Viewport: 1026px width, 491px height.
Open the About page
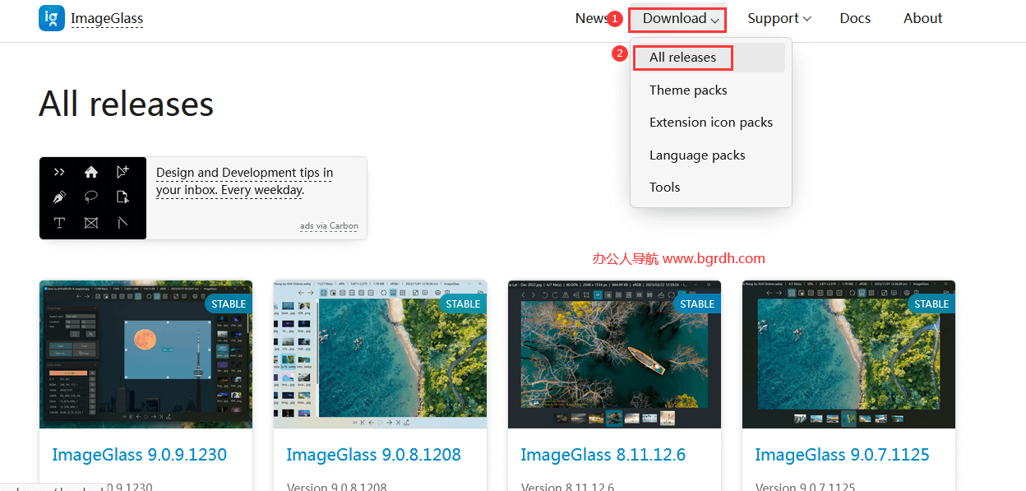coord(922,19)
